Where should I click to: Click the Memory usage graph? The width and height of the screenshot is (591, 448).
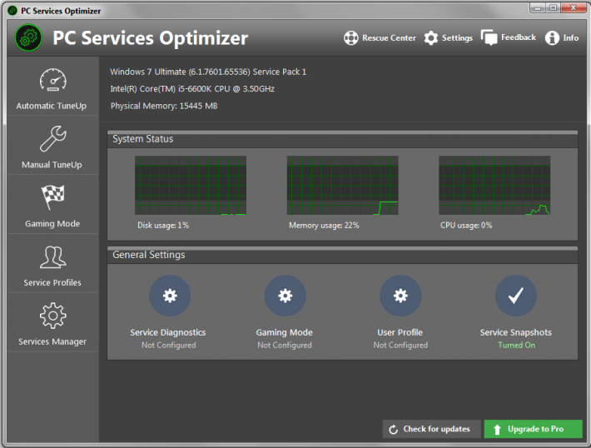342,186
